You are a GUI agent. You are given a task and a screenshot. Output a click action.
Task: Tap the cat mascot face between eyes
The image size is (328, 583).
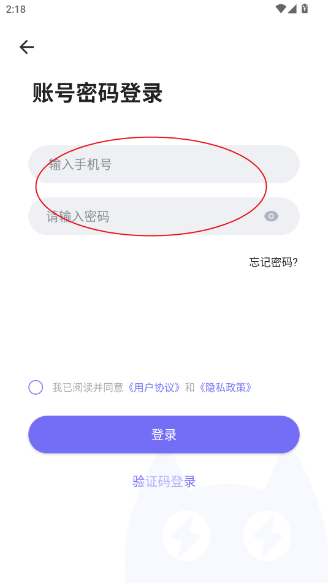point(227,536)
